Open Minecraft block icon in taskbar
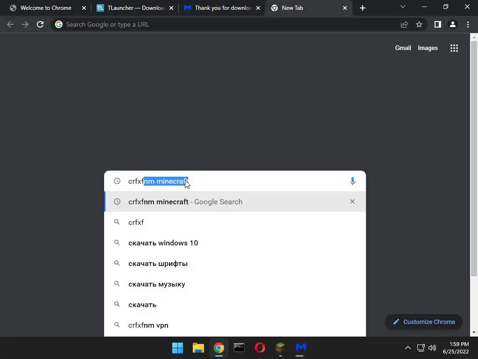 [x=280, y=348]
